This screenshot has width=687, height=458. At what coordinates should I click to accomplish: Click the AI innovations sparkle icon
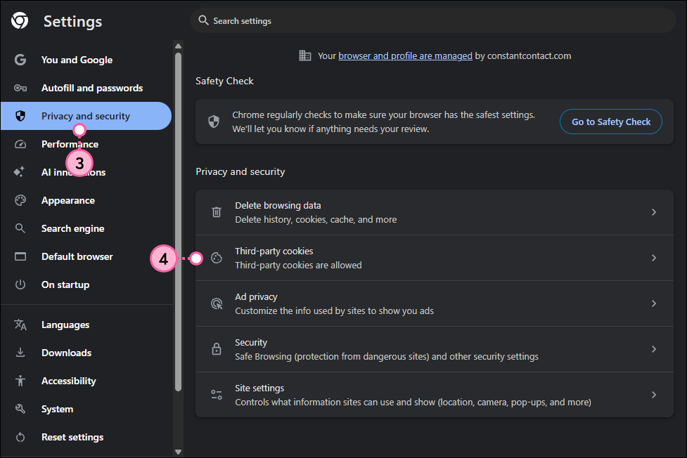coord(20,172)
